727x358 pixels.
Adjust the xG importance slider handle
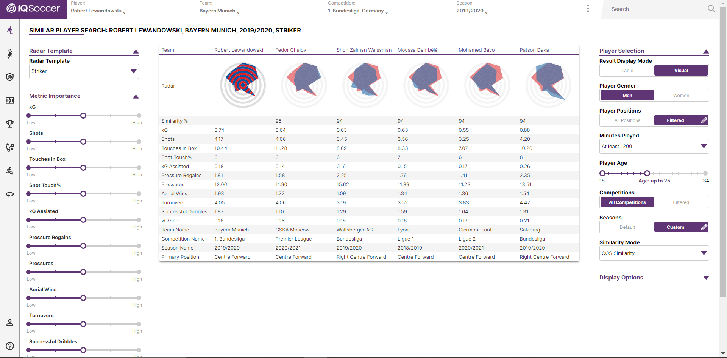point(83,116)
